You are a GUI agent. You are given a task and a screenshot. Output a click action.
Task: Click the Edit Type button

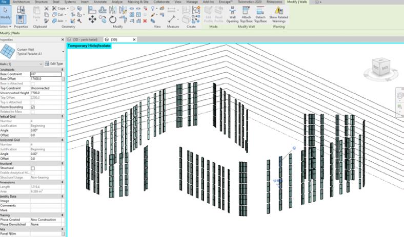click(54, 64)
